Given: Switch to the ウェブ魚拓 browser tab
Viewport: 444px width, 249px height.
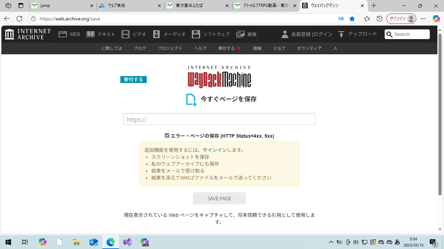Looking at the screenshot, I should [x=130, y=6].
